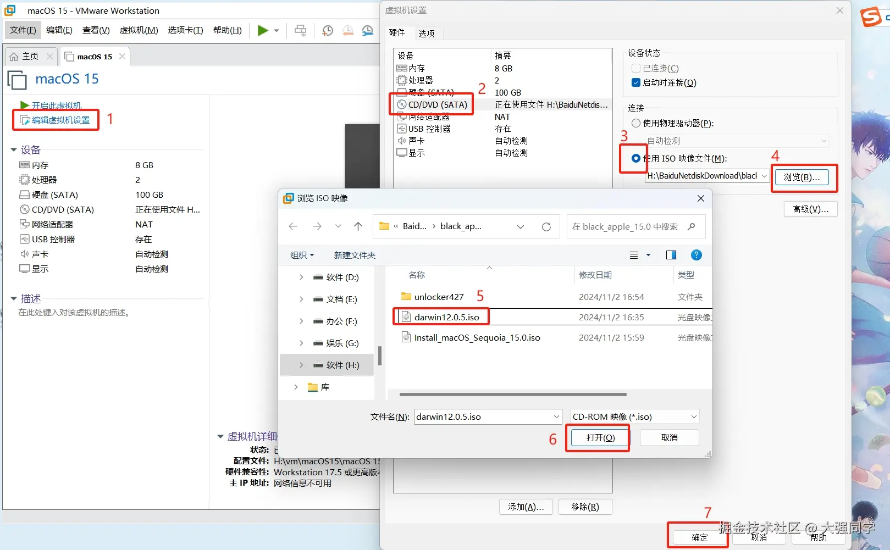This screenshot has width=890, height=550.
Task: Click 确定 in the settings dialog
Action: coord(699,537)
